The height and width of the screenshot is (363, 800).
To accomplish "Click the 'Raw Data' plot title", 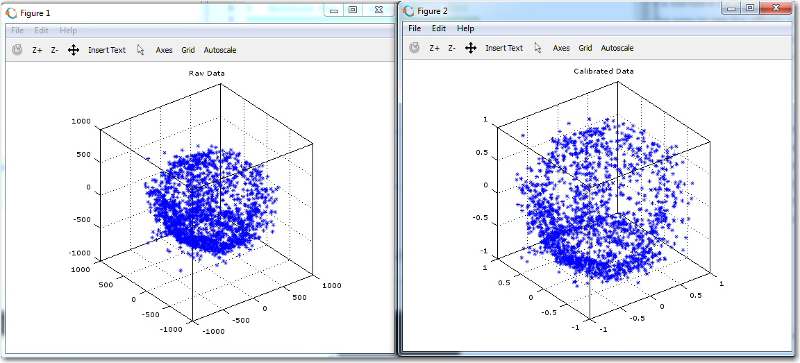I will click(207, 74).
